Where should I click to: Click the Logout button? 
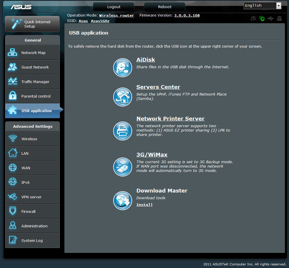114,7
